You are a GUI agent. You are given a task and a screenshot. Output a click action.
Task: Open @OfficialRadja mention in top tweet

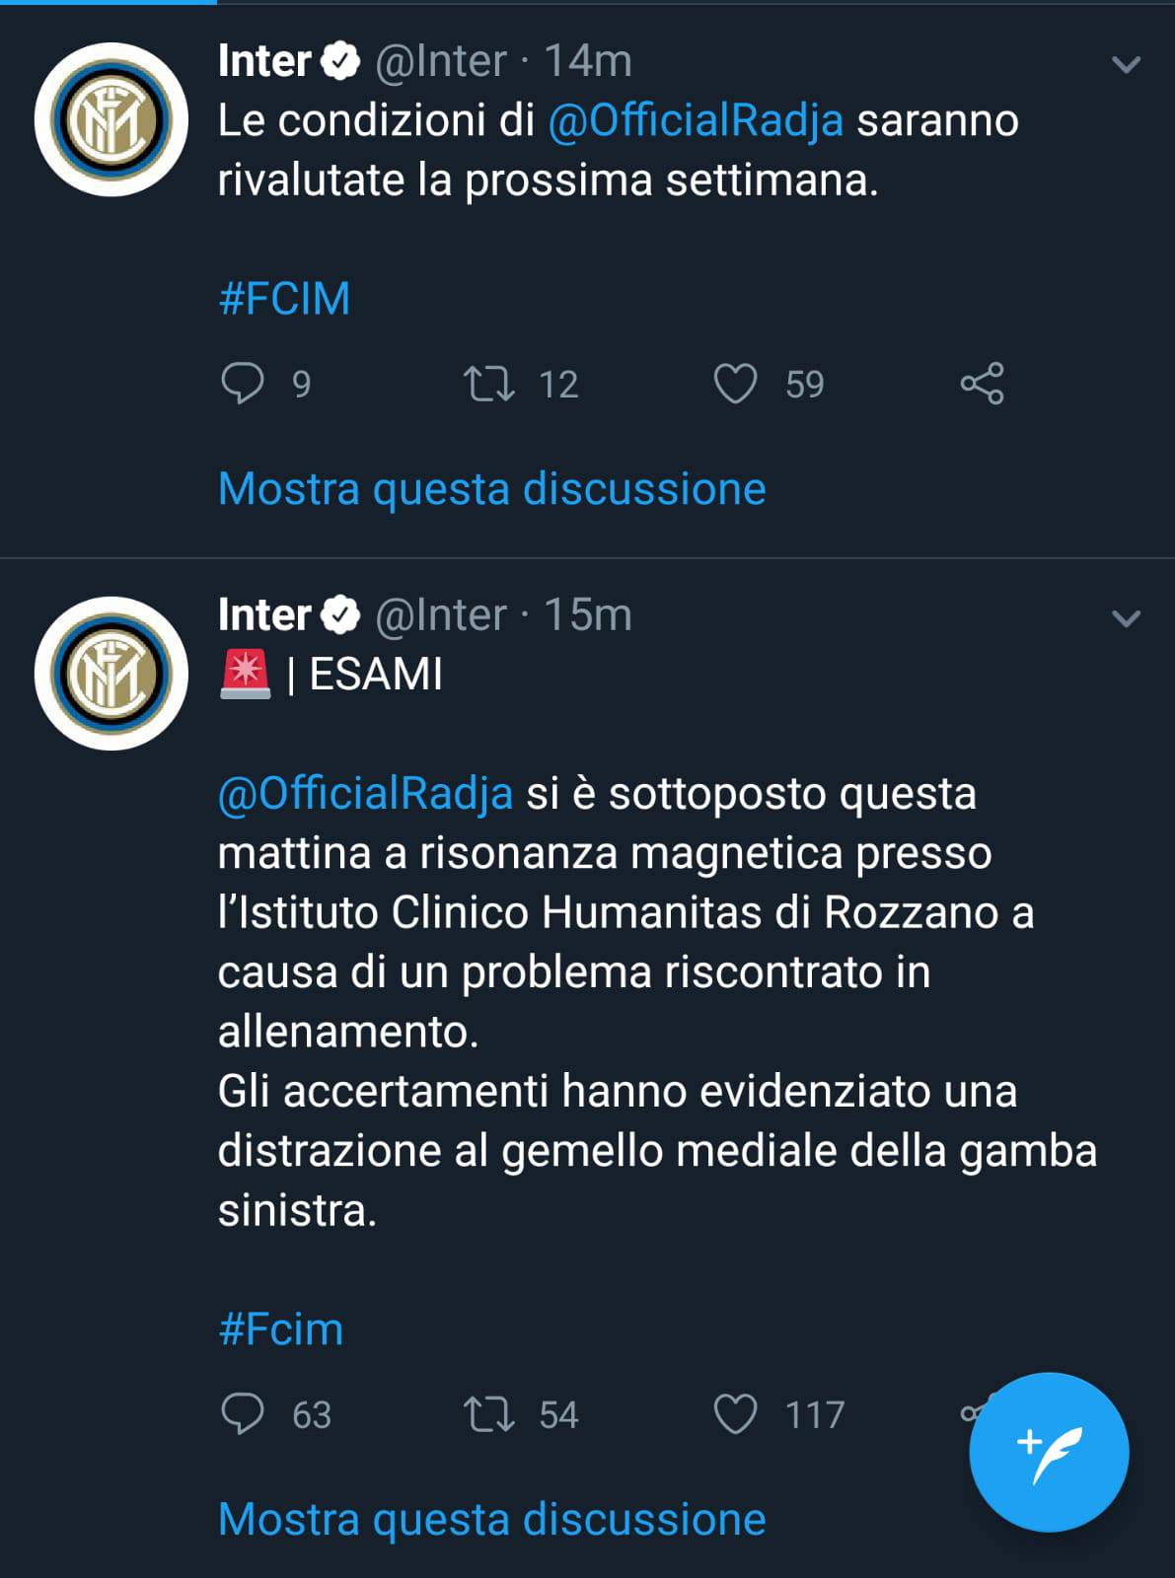[696, 121]
